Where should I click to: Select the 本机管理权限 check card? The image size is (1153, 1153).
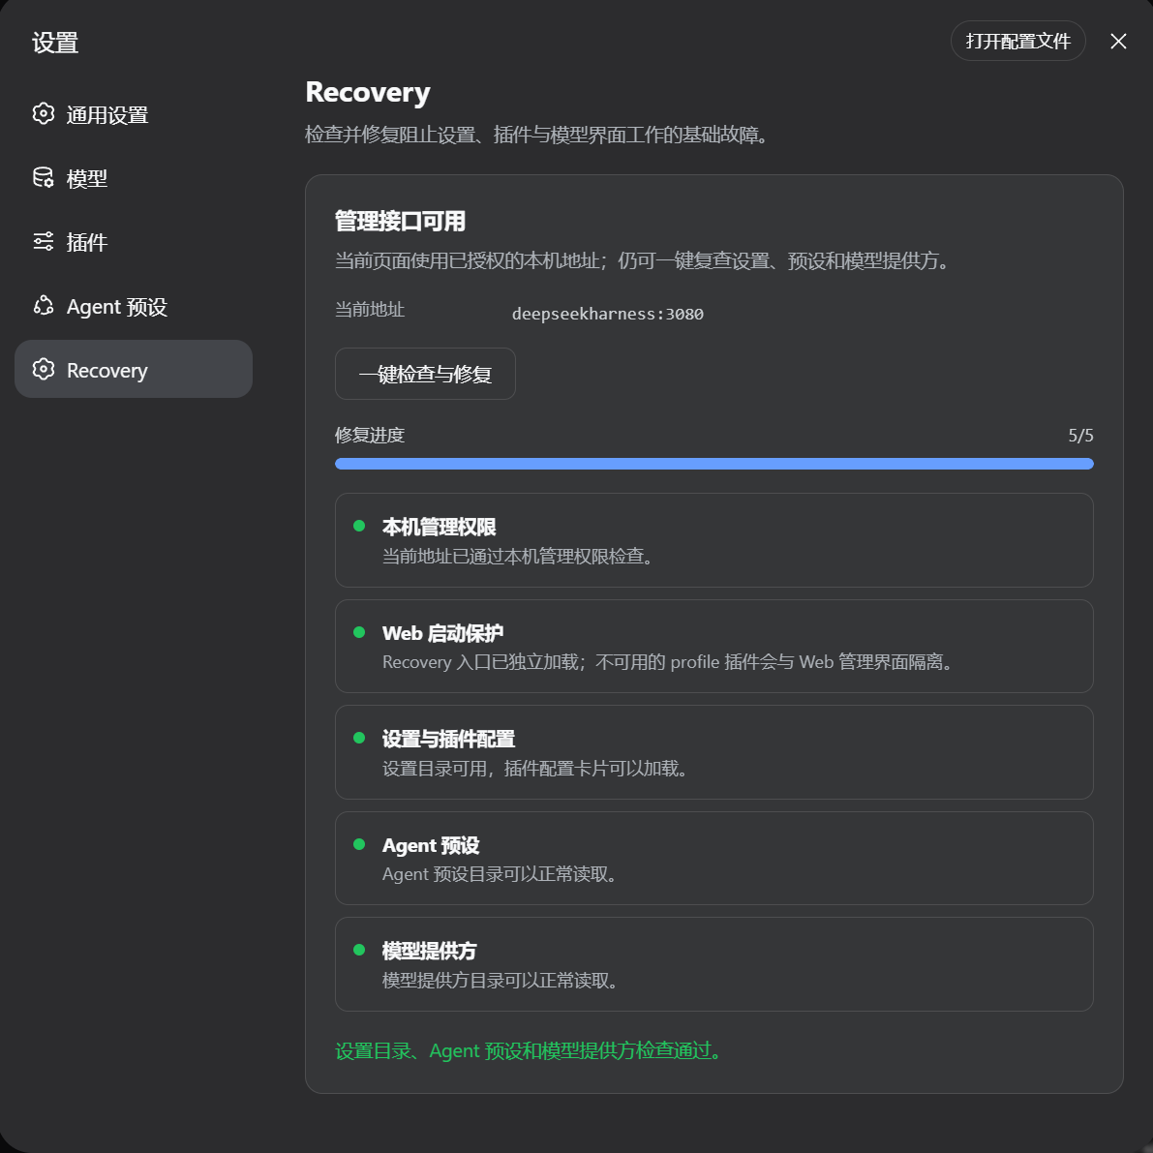[714, 540]
